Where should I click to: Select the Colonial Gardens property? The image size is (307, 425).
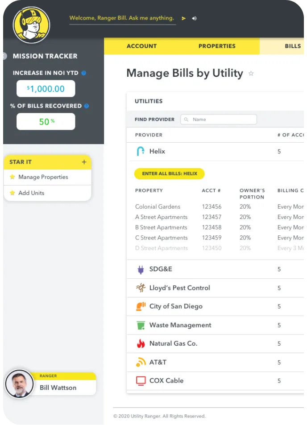pyautogui.click(x=158, y=206)
